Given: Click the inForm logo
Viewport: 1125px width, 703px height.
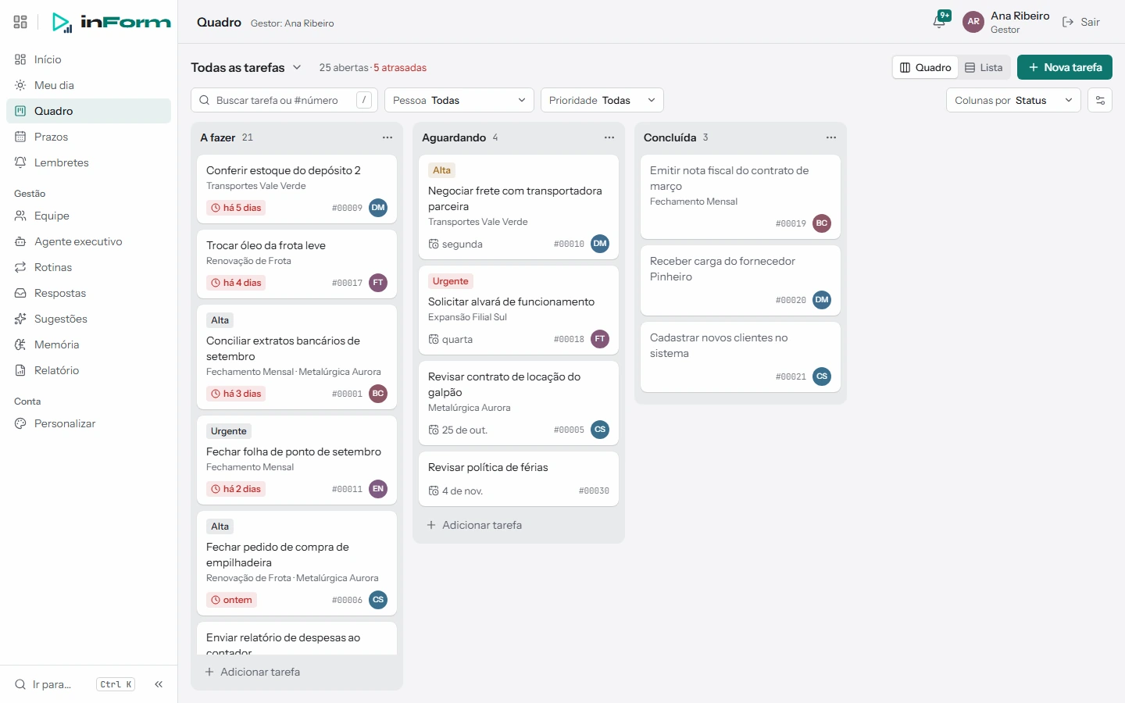Looking at the screenshot, I should [111, 22].
